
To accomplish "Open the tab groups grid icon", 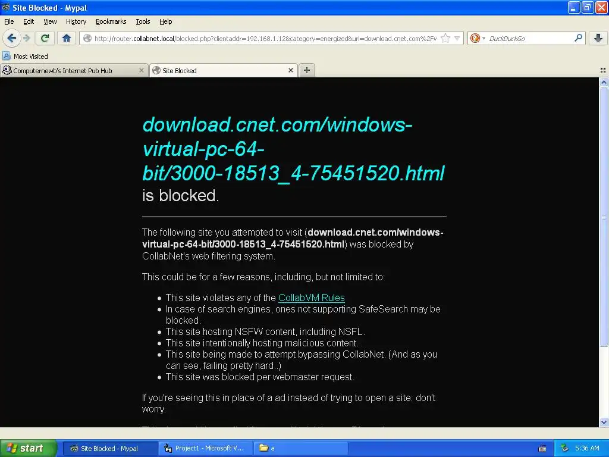I will click(603, 70).
